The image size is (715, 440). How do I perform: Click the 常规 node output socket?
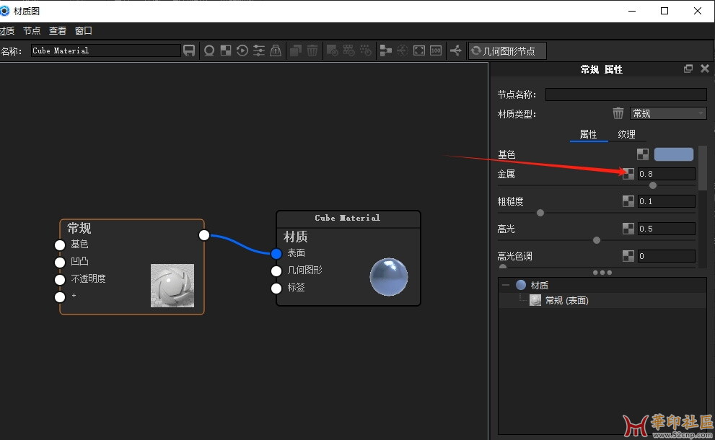coord(204,235)
